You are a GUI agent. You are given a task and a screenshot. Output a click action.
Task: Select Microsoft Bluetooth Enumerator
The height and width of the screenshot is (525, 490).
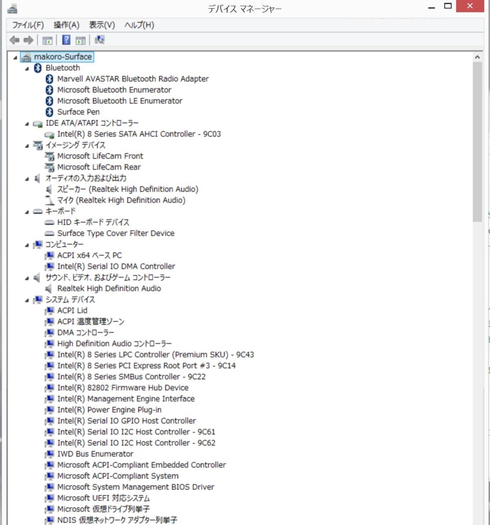(x=114, y=90)
